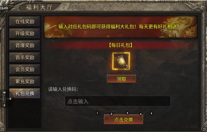207x132 pixels.
Task: Switch to the 首爆奖励 tab
Action: coord(25,45)
